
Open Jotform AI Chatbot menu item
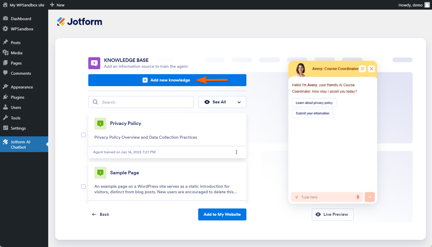pos(24,144)
